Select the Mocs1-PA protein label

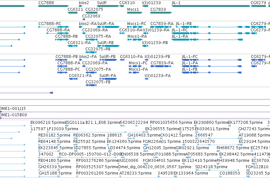pyautogui.click(x=138, y=69)
